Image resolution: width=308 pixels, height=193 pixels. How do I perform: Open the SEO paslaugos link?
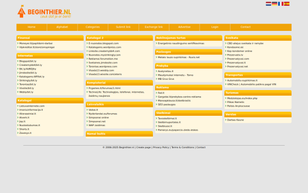tap(166, 104)
